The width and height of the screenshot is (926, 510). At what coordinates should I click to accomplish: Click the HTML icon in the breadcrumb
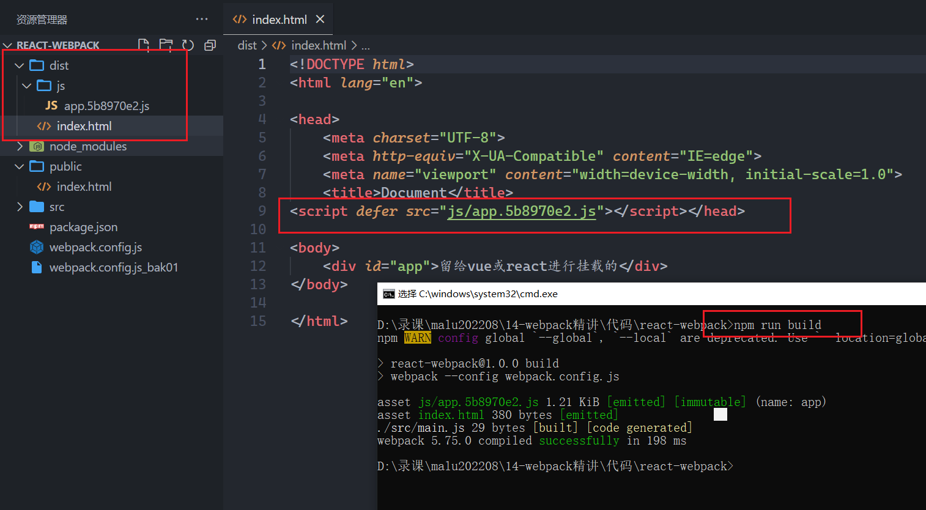click(x=279, y=45)
